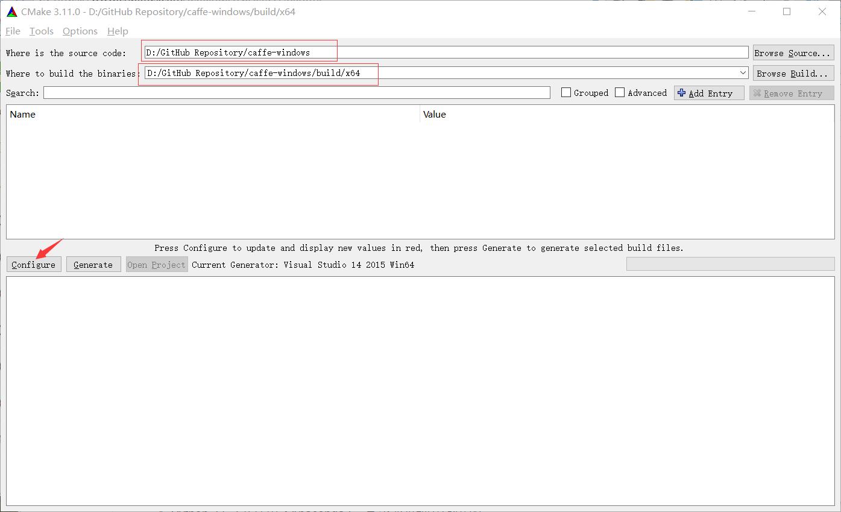This screenshot has width=841, height=512.
Task: Click the Generate button
Action: tap(93, 265)
